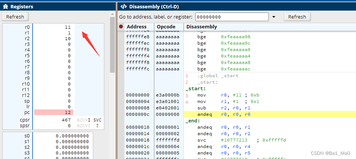Click branch target 0xfeaaaaa0
Image resolution: width=356 pixels, height=159 pixels.
(236, 50)
